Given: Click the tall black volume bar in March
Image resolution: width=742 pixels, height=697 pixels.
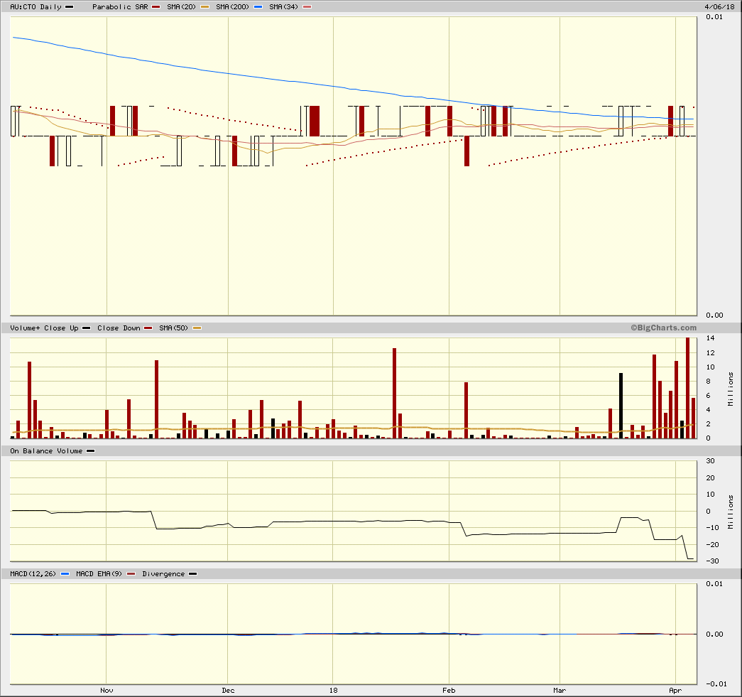Looking at the screenshot, I should click(621, 406).
